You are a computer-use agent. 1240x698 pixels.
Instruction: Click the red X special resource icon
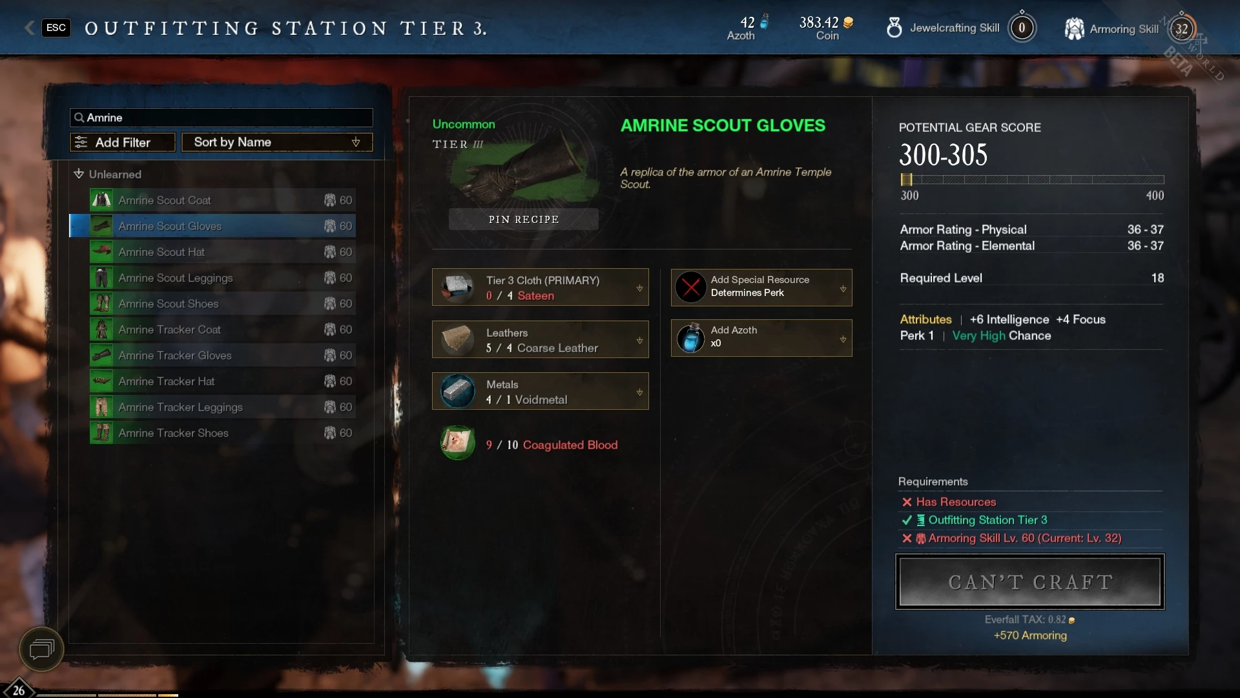(x=690, y=287)
